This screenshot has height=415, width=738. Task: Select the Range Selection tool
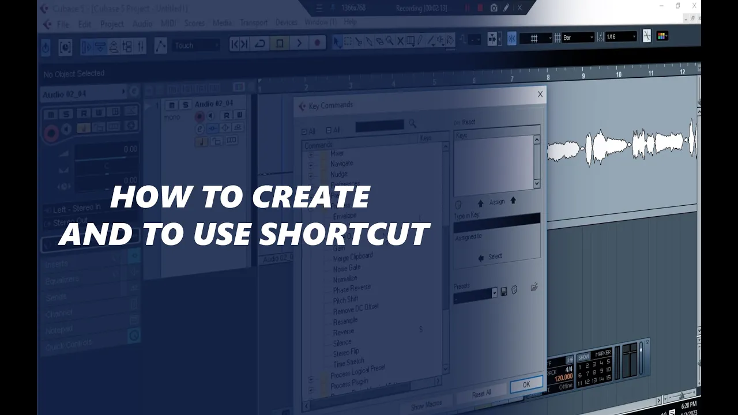pyautogui.click(x=348, y=41)
